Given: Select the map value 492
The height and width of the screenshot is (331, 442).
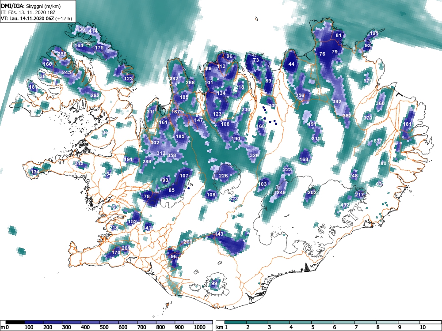Looking at the screenshot, I should [x=345, y=205].
